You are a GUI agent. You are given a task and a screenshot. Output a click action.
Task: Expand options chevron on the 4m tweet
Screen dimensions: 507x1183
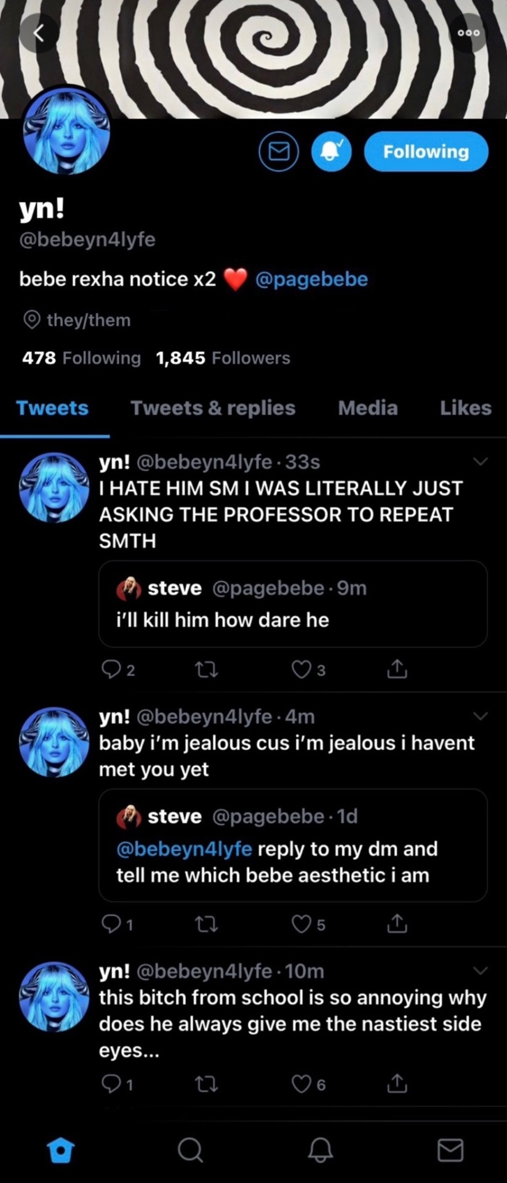click(480, 716)
